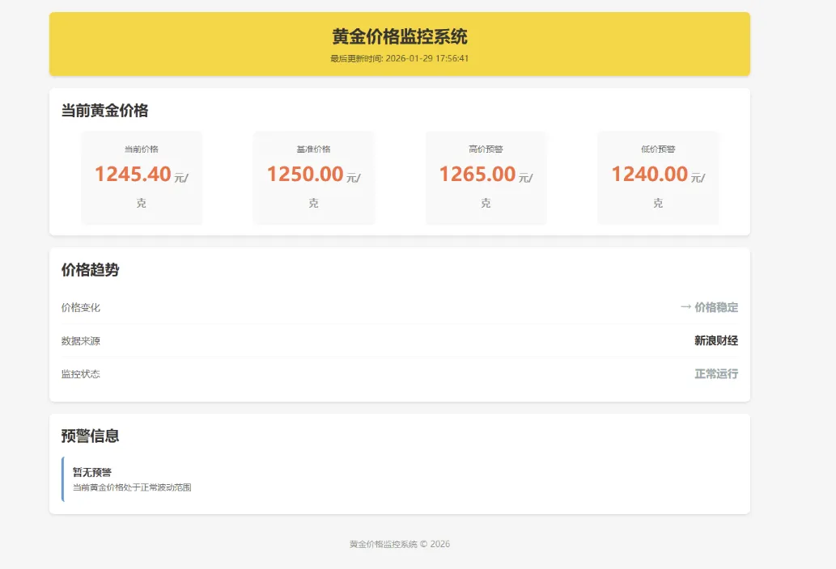Click the 最后更新时间 timestamp text
836x569 pixels.
coord(400,58)
